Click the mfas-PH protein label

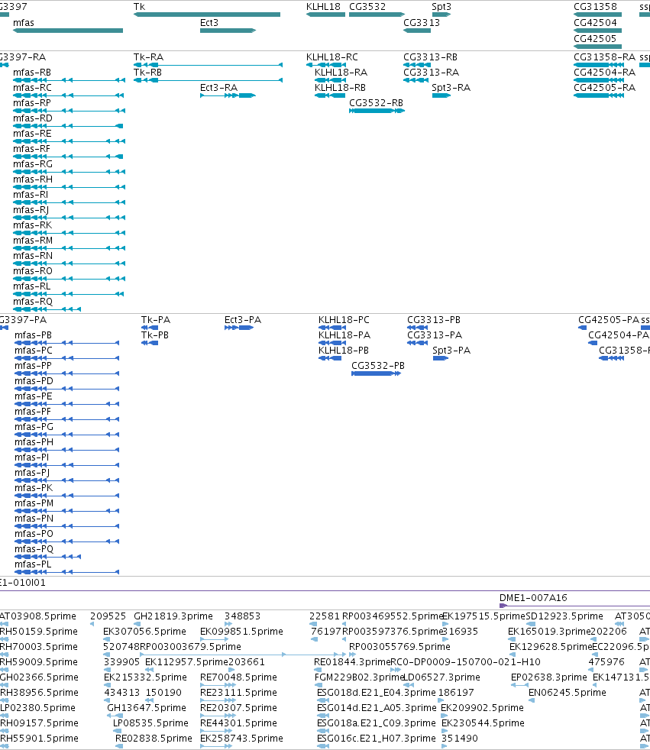point(34,442)
